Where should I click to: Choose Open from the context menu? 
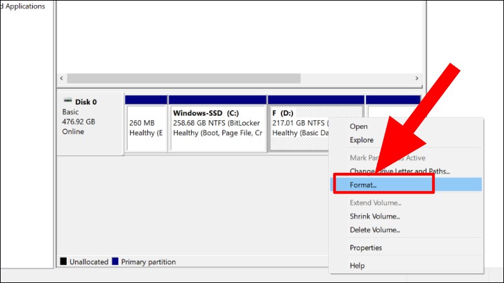359,126
